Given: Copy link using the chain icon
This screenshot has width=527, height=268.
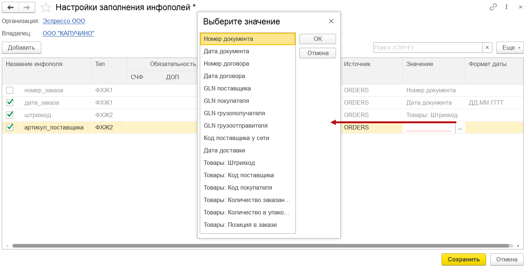Looking at the screenshot, I should pos(493,7).
